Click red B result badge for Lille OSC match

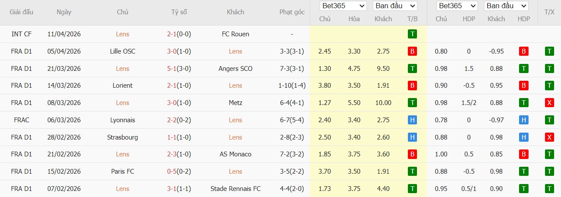(412, 51)
